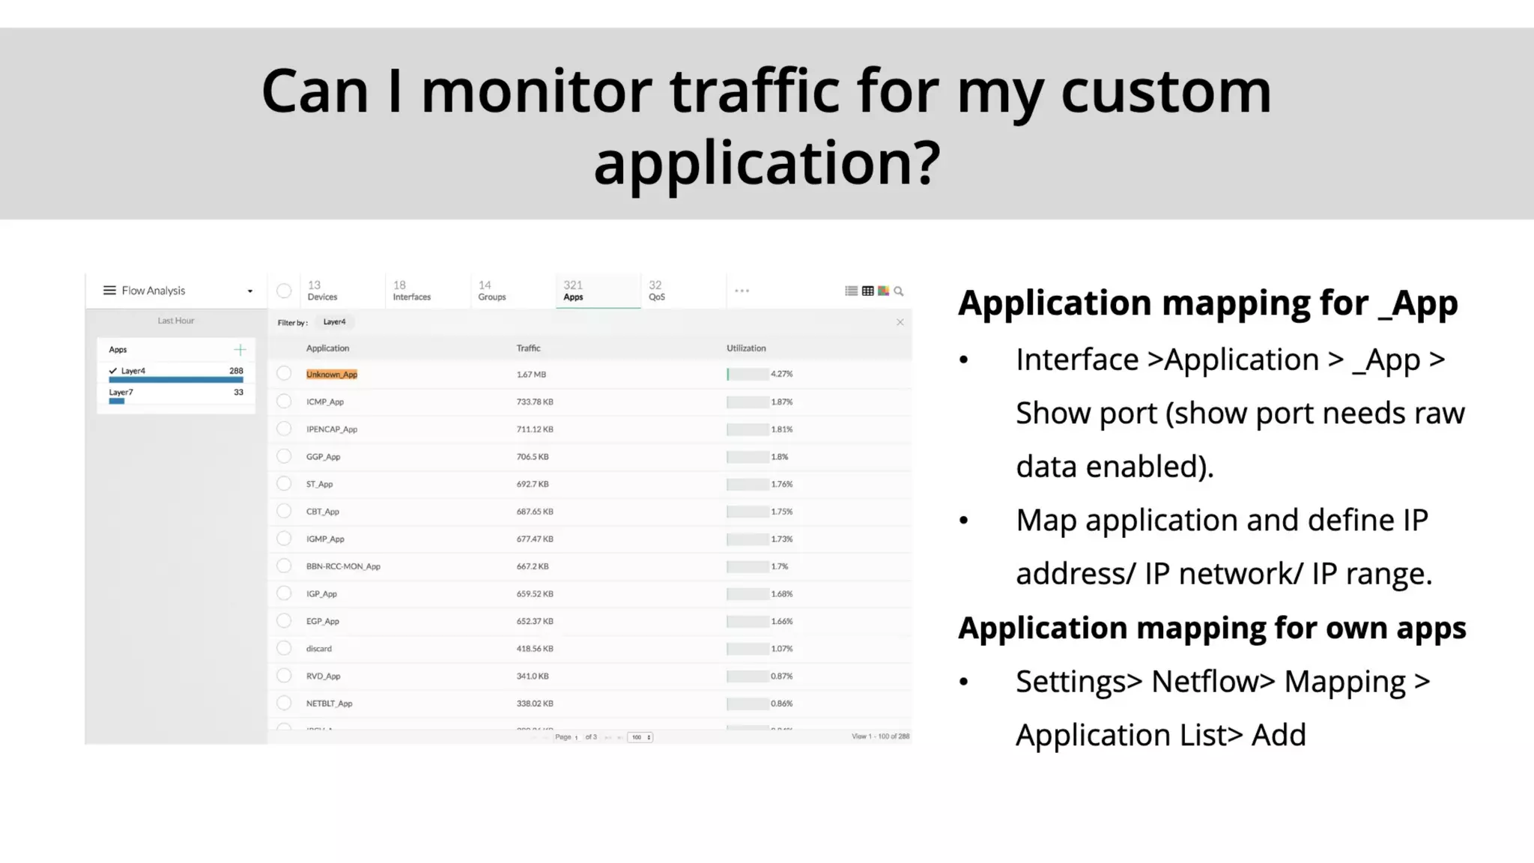Open the IPENCAP_App application

[332, 429]
